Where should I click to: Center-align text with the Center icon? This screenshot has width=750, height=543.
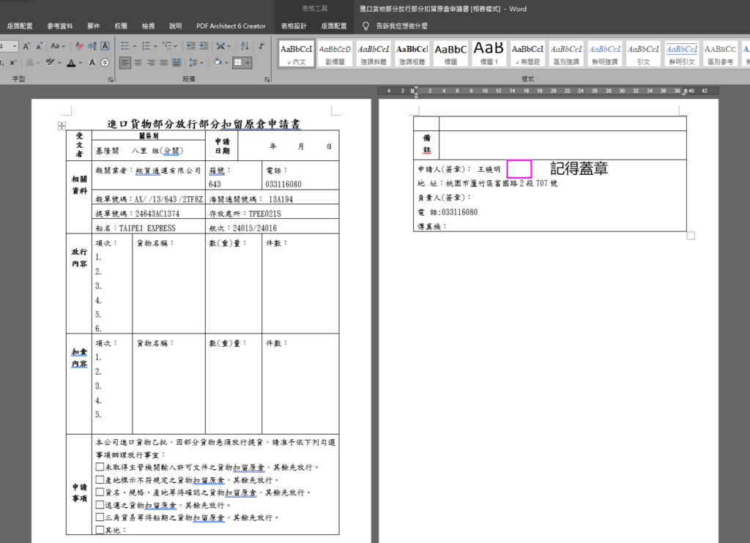coord(138,63)
